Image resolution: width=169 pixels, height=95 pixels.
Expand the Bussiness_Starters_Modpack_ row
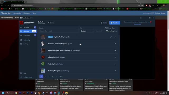coord(115,44)
